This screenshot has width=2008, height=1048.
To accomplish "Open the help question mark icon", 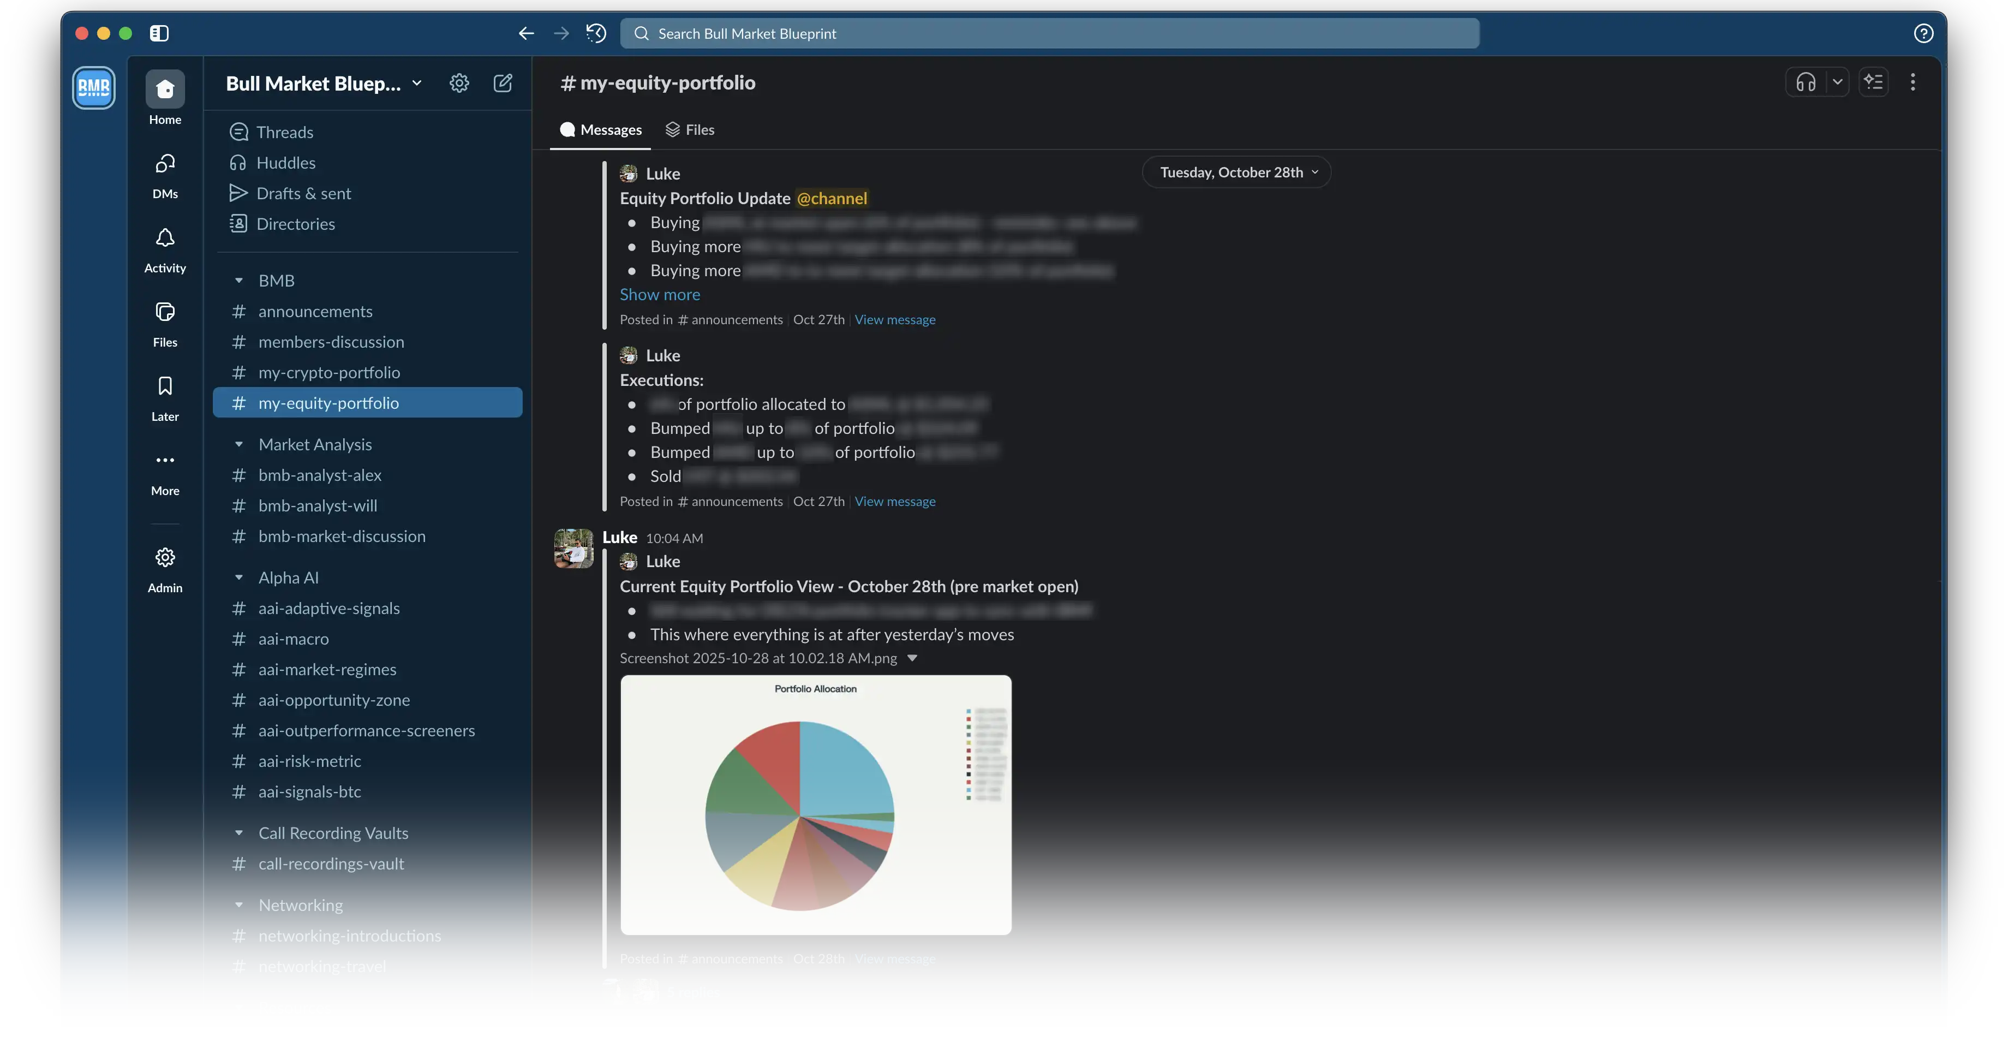I will point(1923,33).
